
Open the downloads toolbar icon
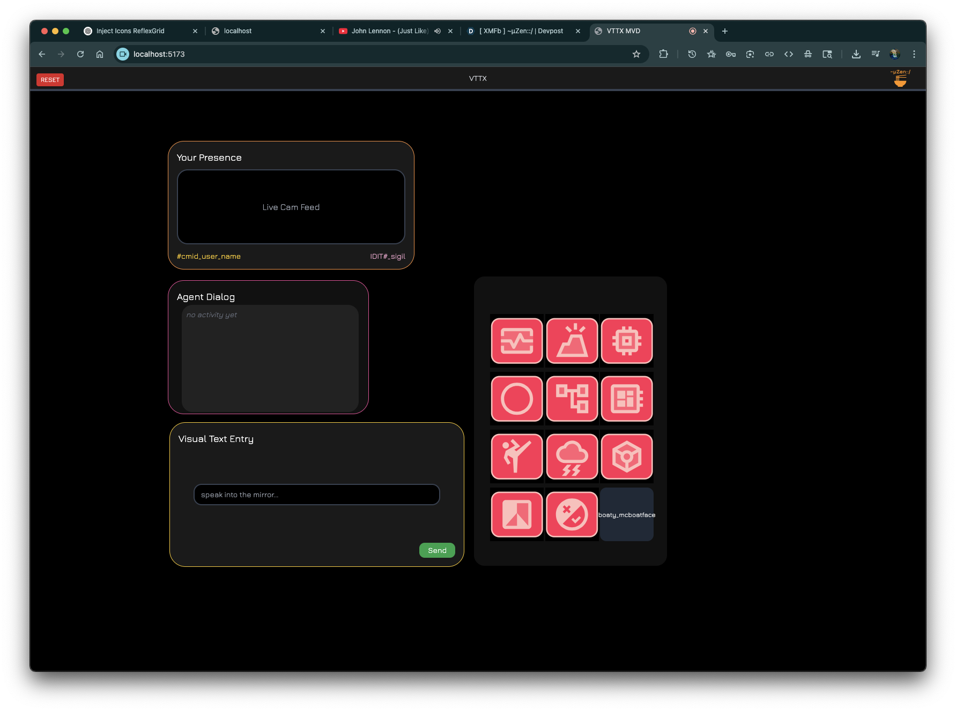coord(856,54)
